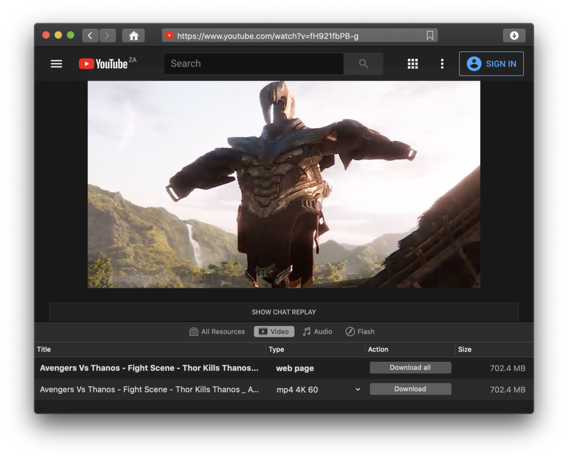Click the 'web page' type cell
The height and width of the screenshot is (459, 568).
295,368
